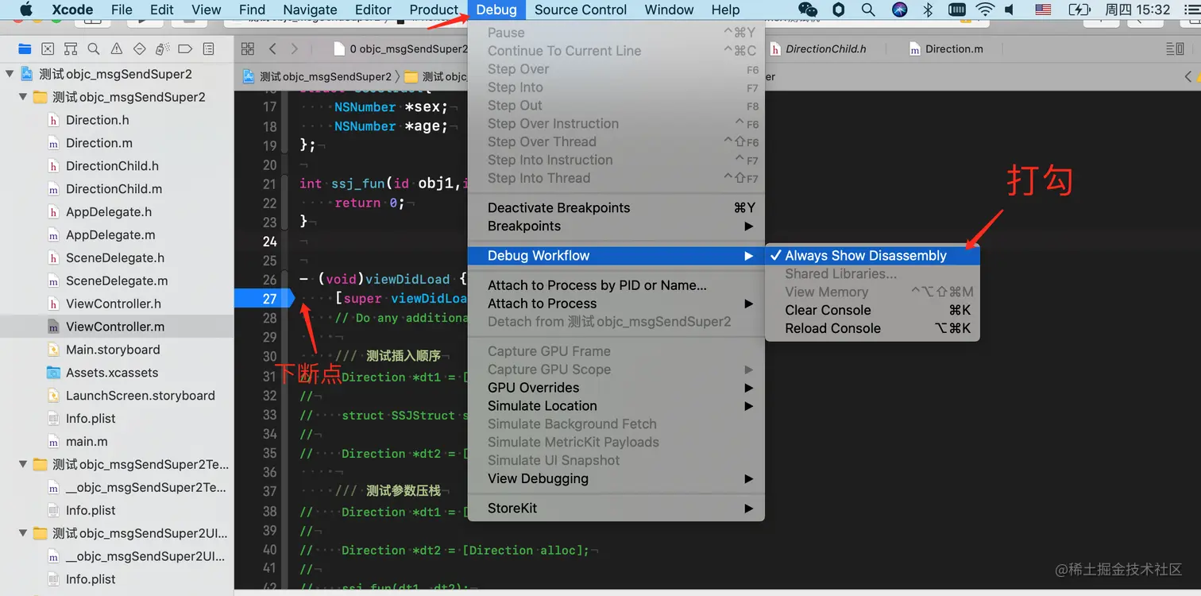1201x596 pixels.
Task: Collapse the 测试objc_msgSendSuper2UI... group triangle
Action: click(24, 533)
